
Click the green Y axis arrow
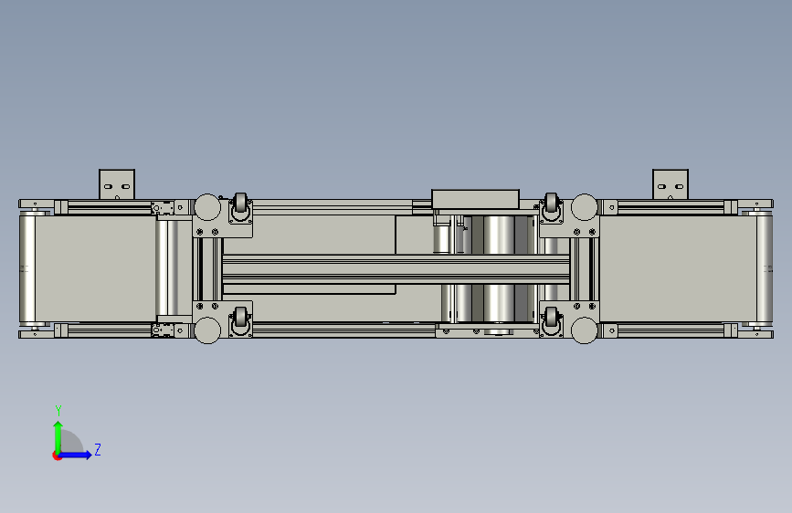coord(58,437)
